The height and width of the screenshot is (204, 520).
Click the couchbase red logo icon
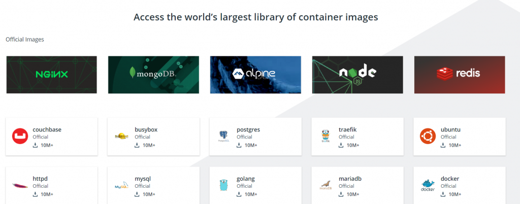click(20, 137)
